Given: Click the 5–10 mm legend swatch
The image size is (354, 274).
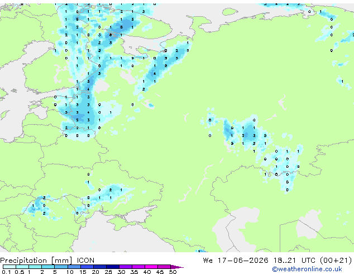Looking at the screenshot, I should point(61,267).
